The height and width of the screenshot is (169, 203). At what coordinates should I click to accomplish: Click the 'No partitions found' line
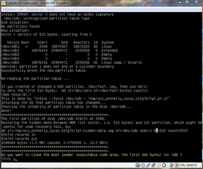tap(20, 26)
